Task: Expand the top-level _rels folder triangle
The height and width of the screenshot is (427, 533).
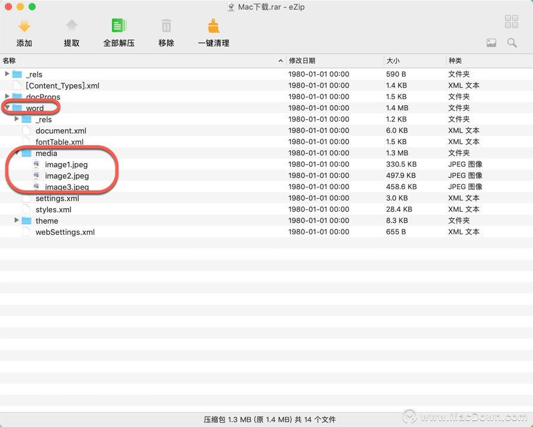Action: point(7,74)
